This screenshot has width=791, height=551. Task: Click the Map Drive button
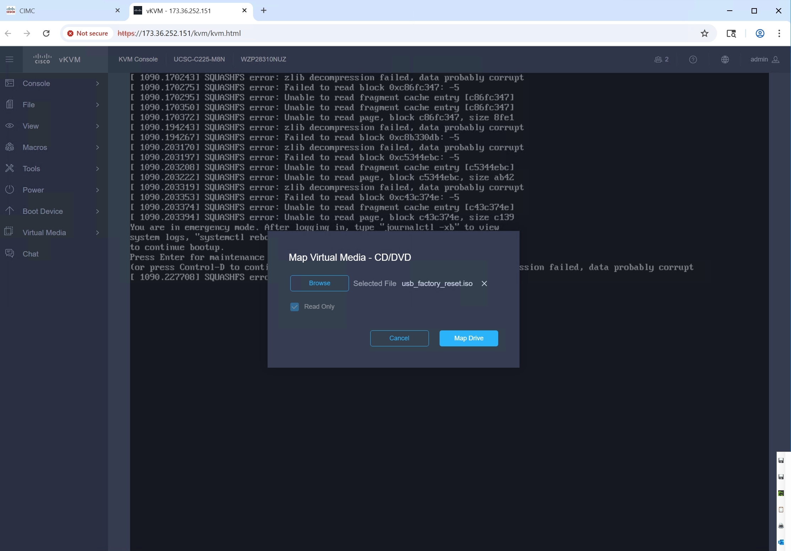(469, 338)
